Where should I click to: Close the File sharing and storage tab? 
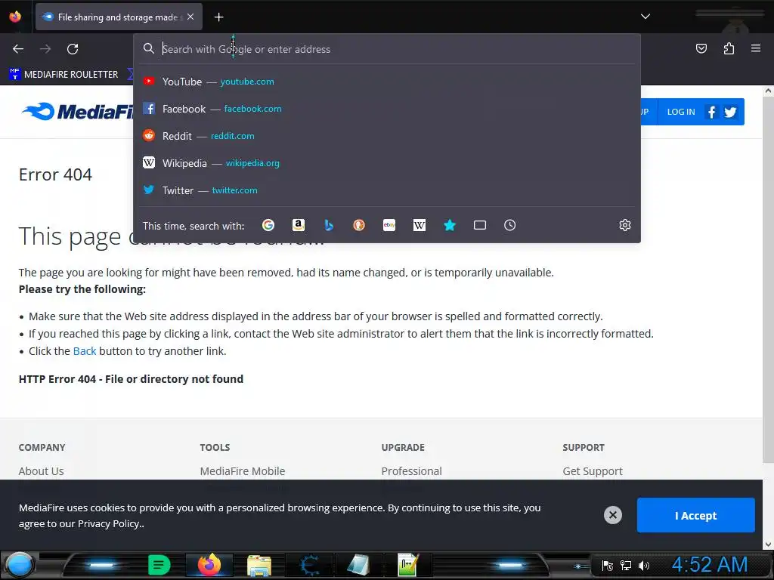coord(190,17)
